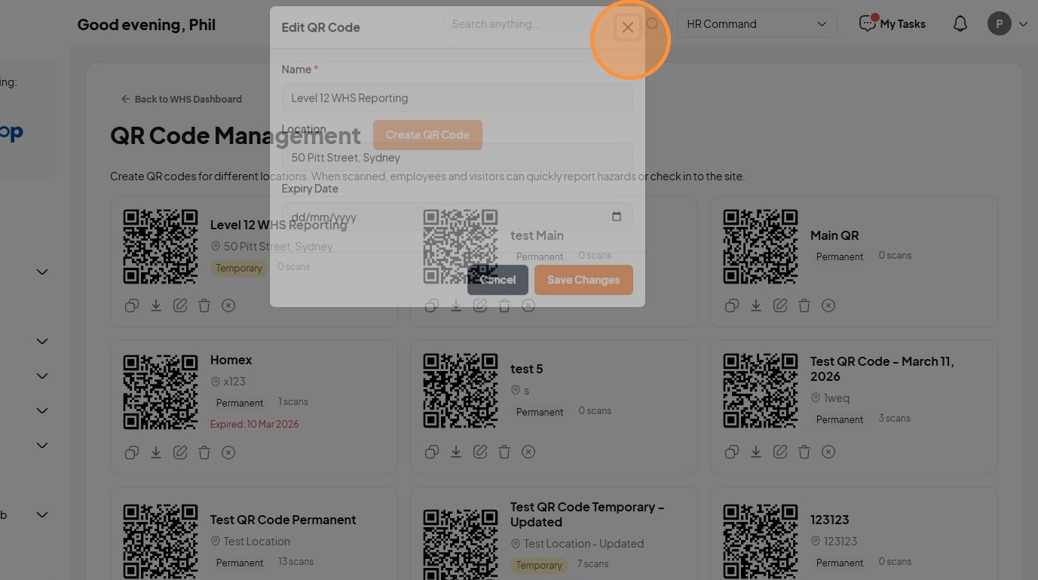Open the Homex QR code image
The height and width of the screenshot is (580, 1038).
pyautogui.click(x=161, y=391)
